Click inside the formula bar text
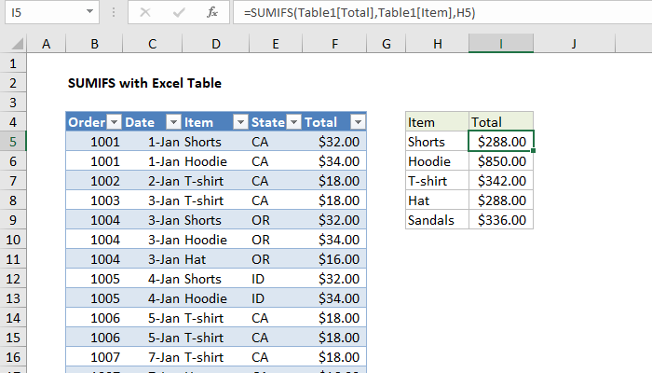This screenshot has width=652, height=373. coord(419,14)
